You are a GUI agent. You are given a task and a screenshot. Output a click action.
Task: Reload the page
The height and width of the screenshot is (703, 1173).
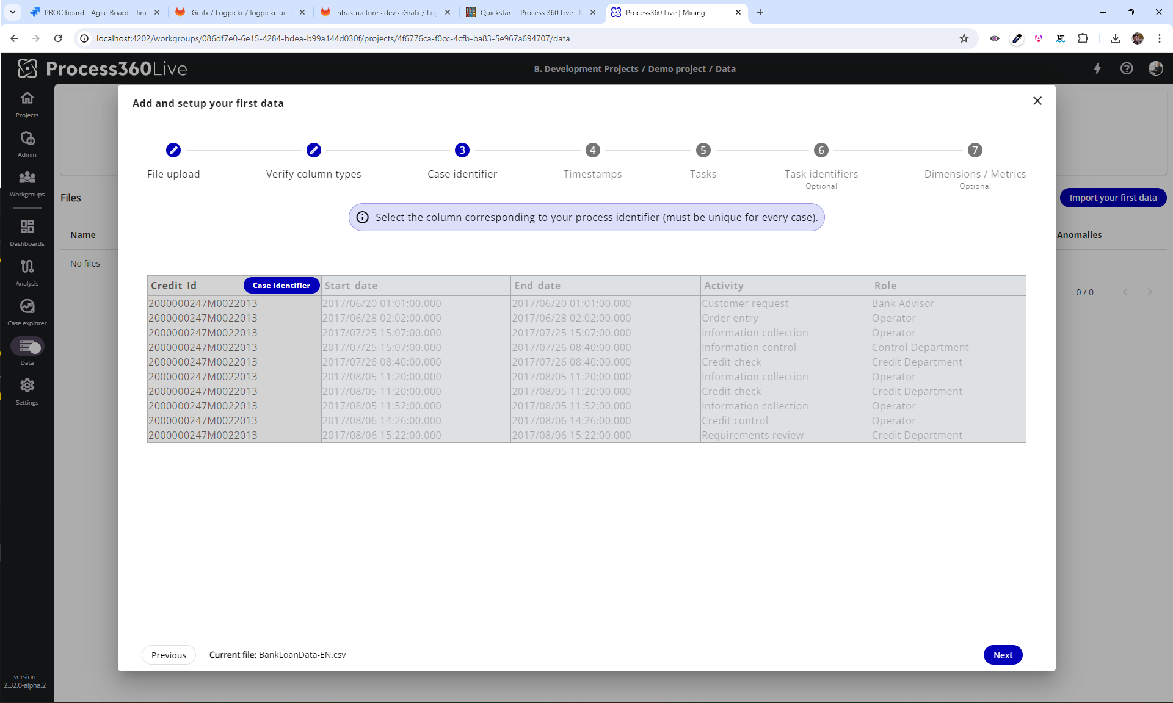(x=58, y=38)
